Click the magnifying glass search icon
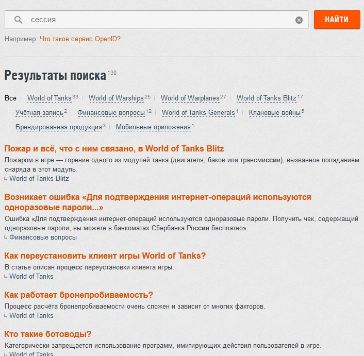364x356 pixels. pyautogui.click(x=19, y=20)
